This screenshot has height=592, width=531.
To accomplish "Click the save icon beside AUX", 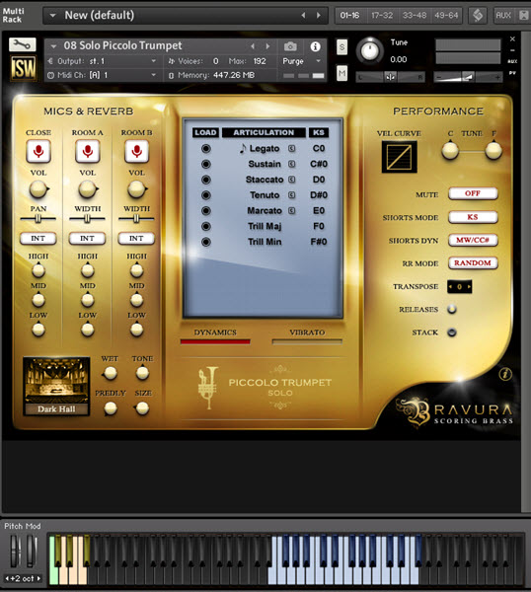I will (x=523, y=16).
